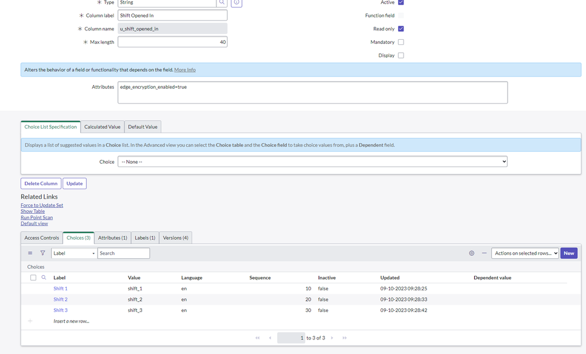Click Force to Update Set link
Image resolution: width=586 pixels, height=354 pixels.
coord(42,206)
